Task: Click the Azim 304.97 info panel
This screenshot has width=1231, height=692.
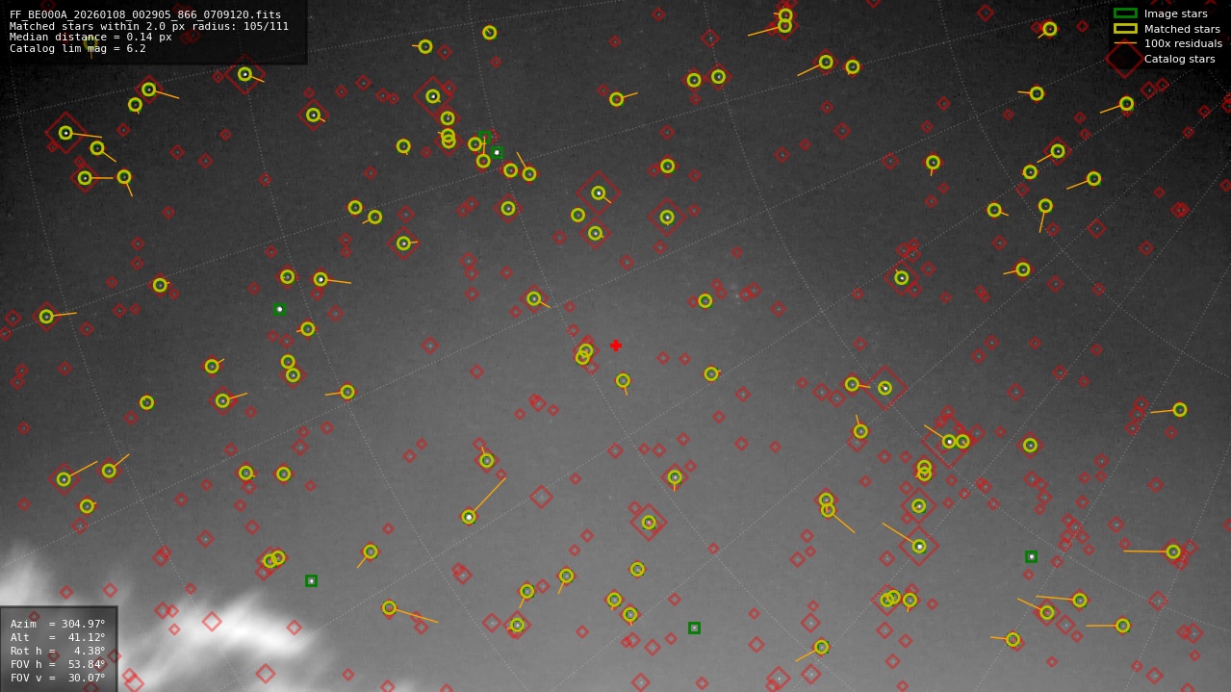Action: (58, 624)
